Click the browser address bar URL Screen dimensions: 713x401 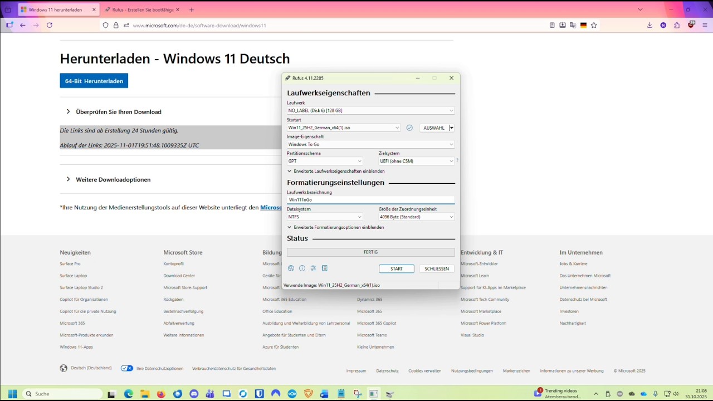click(x=199, y=25)
